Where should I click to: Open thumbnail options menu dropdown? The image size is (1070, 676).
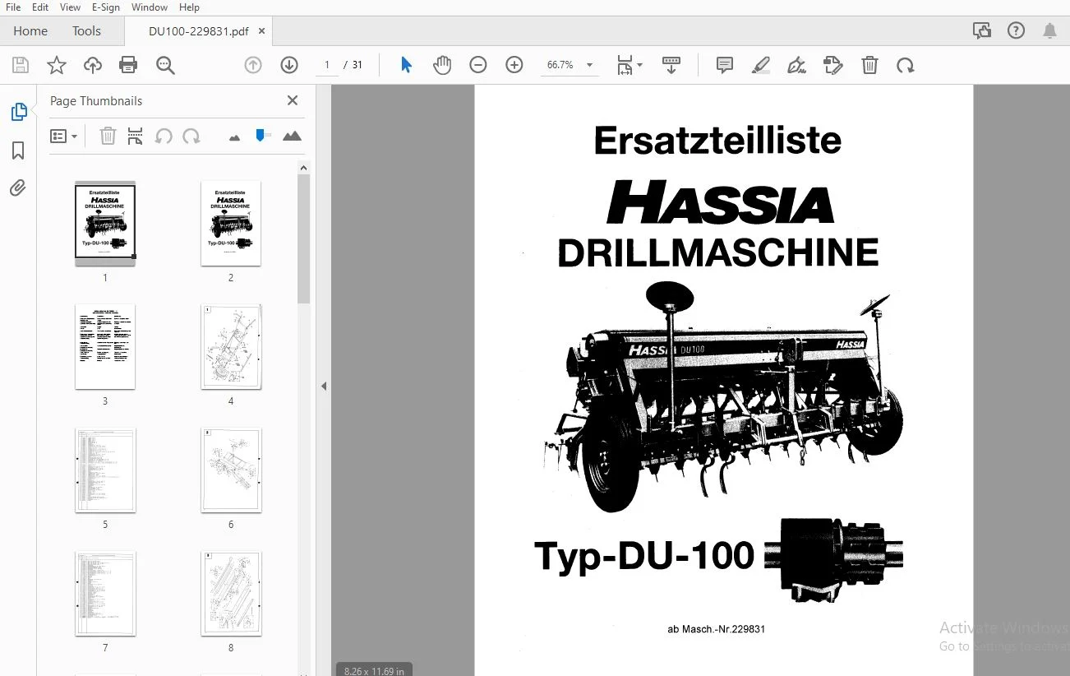(64, 136)
